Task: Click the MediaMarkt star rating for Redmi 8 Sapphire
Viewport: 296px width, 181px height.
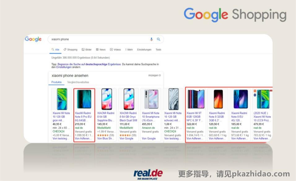Action: tap(103, 135)
